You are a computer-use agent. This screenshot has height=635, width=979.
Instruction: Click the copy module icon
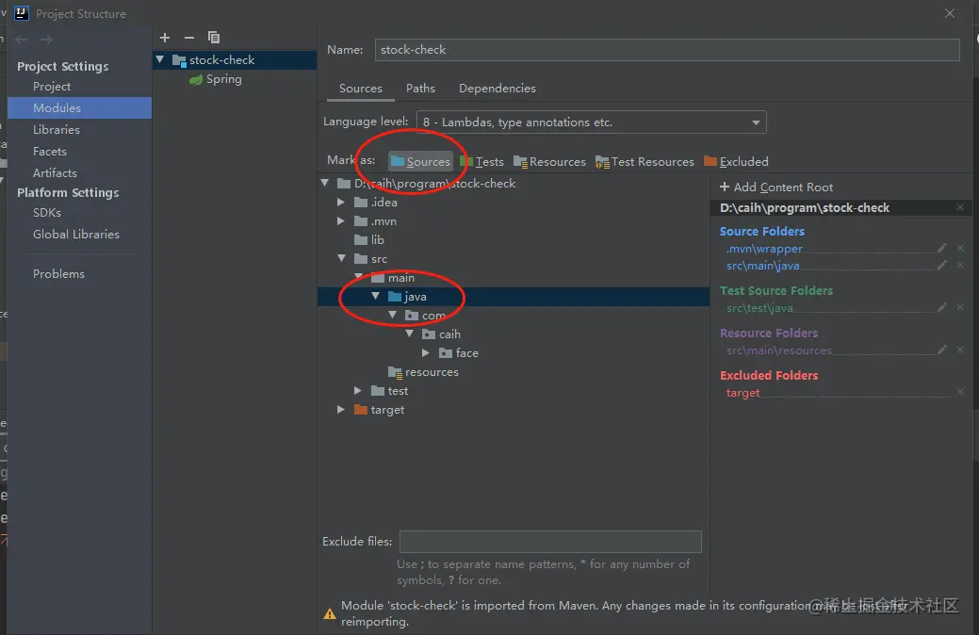(x=214, y=38)
